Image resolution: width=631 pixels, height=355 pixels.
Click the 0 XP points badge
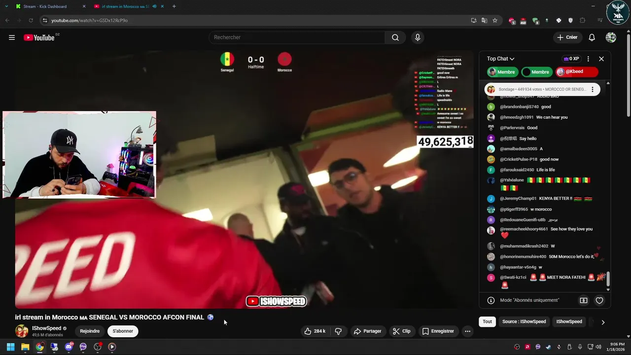(x=571, y=59)
